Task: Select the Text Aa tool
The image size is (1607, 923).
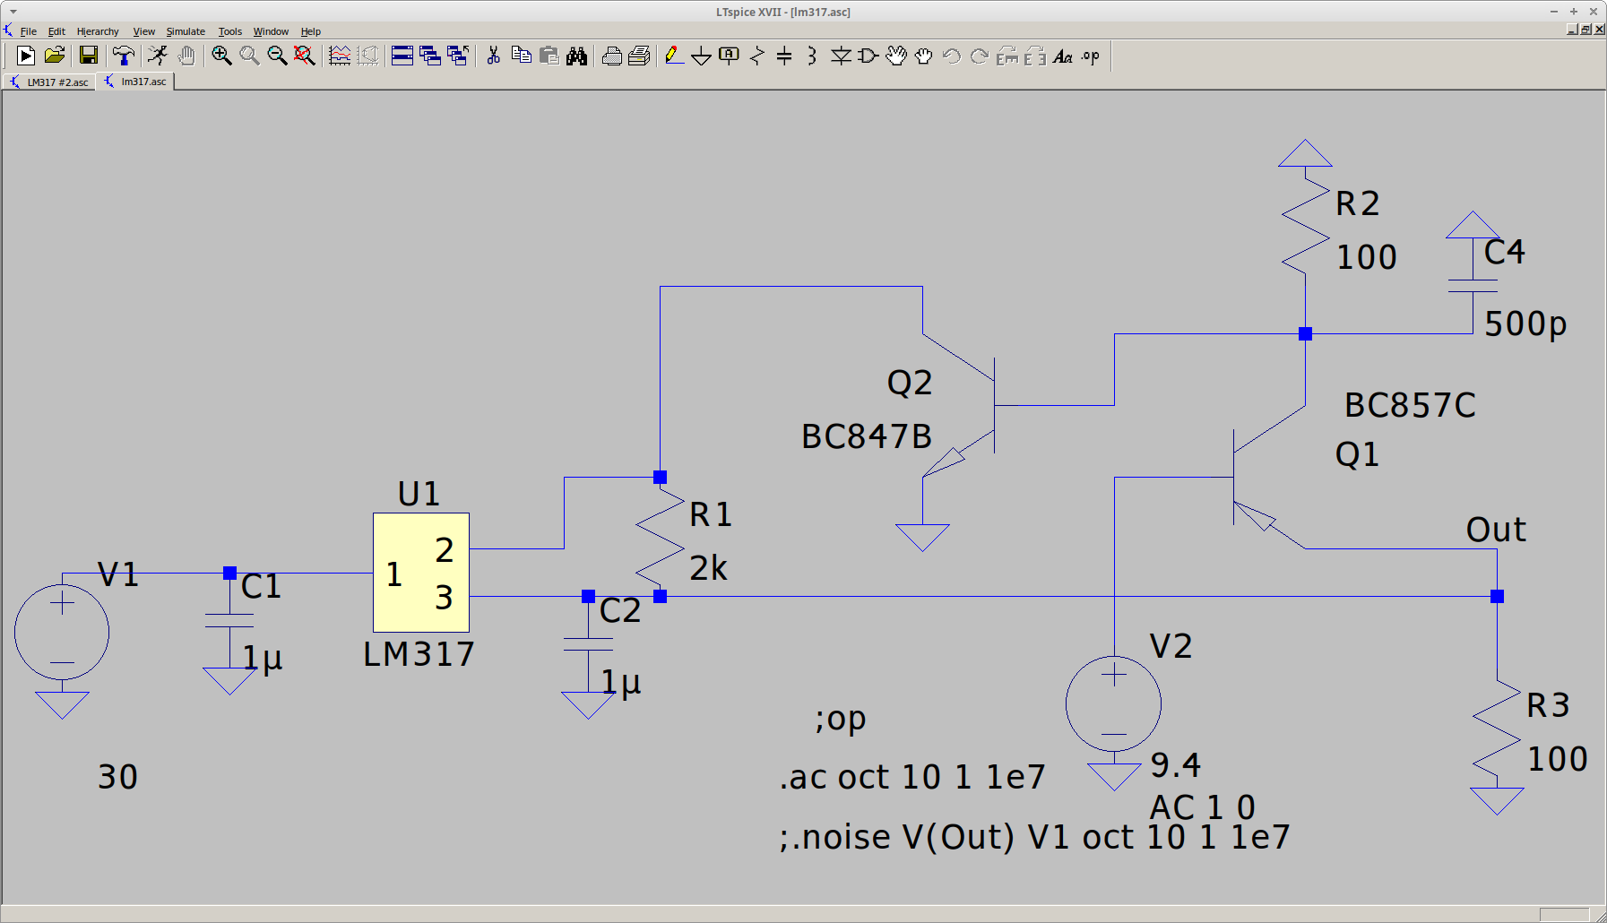Action: coord(1063,56)
